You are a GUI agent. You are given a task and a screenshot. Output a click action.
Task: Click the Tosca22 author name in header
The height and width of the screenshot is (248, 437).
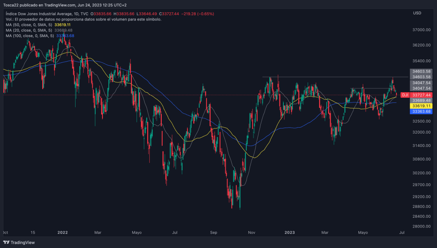pos(12,6)
